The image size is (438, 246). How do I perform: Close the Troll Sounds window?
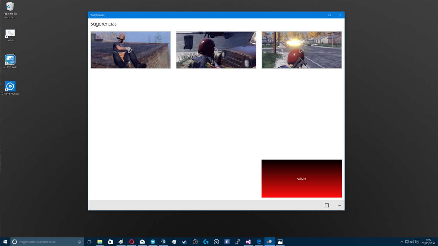[x=339, y=15]
